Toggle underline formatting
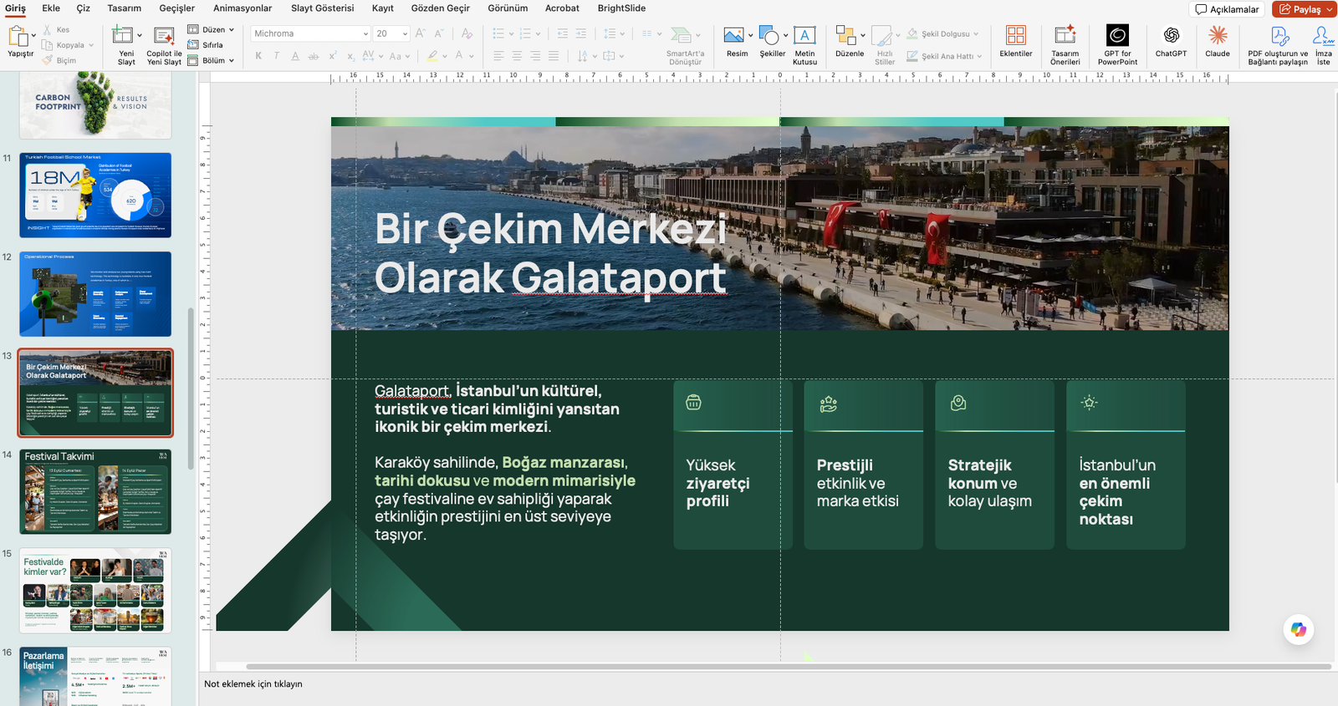The image size is (1338, 706). [295, 56]
